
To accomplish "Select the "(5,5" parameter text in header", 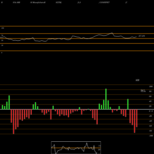I will (79, 2).
